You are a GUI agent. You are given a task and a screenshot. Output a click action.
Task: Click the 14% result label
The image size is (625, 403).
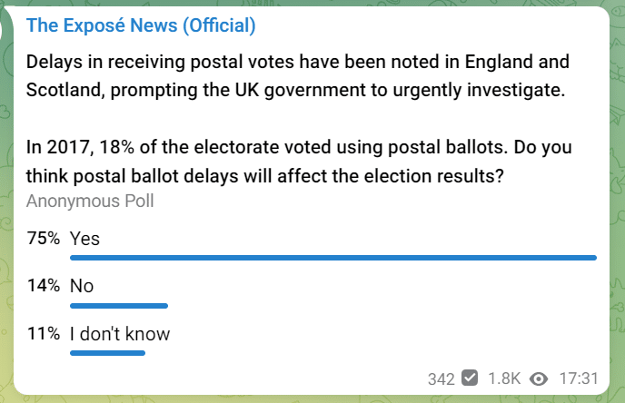43,286
